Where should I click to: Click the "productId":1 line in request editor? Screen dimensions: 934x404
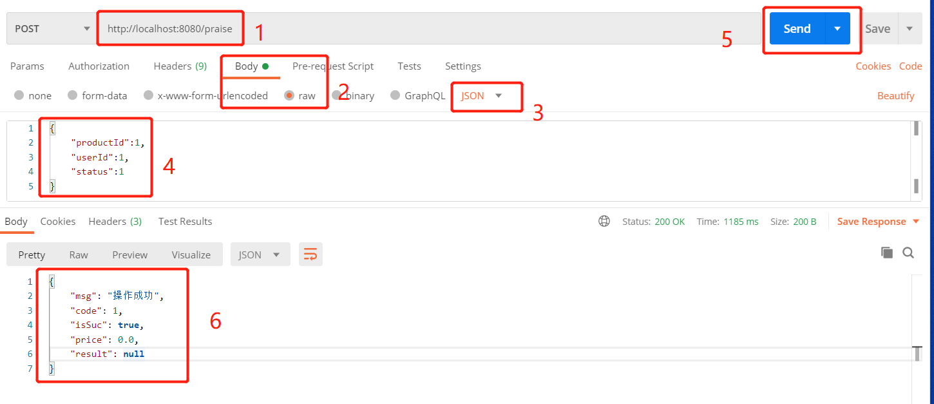pos(108,143)
